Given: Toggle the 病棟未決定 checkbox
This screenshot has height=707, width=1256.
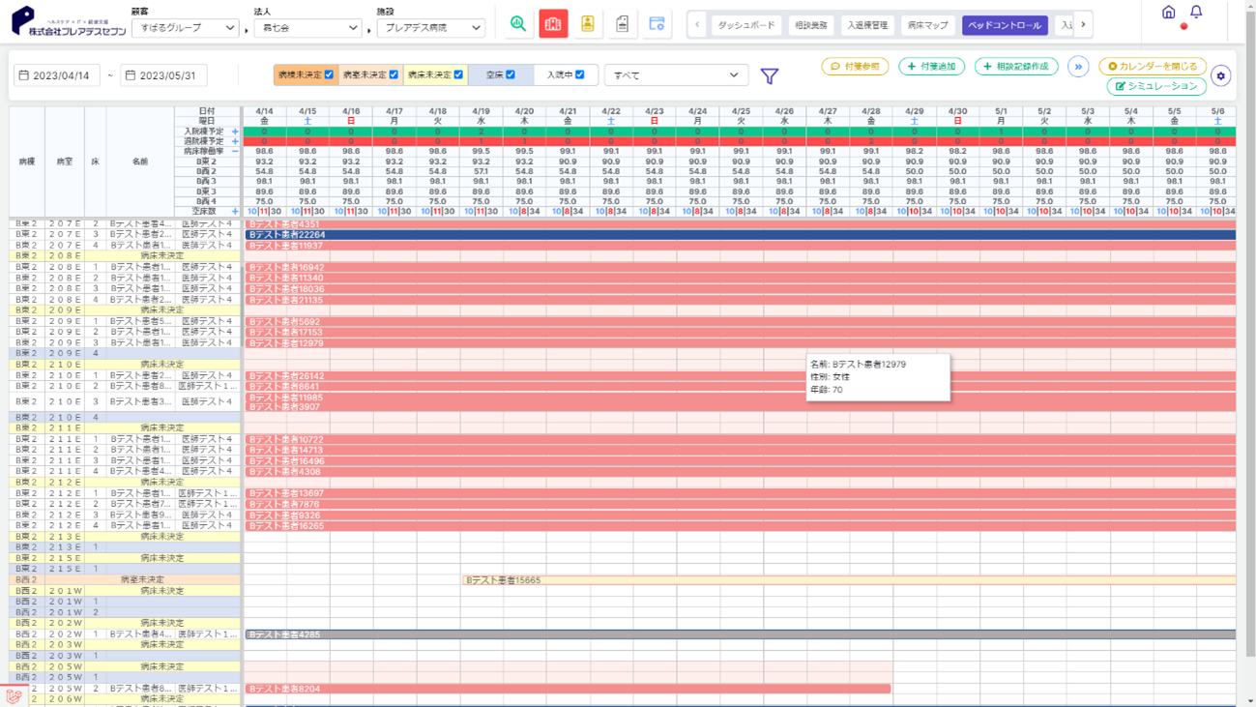Looking at the screenshot, I should click(329, 74).
